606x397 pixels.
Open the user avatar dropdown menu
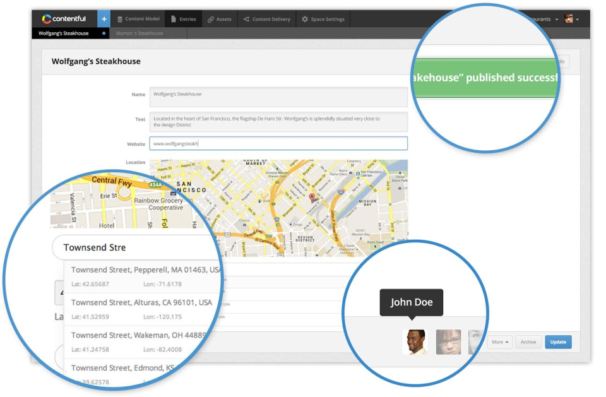(x=572, y=19)
